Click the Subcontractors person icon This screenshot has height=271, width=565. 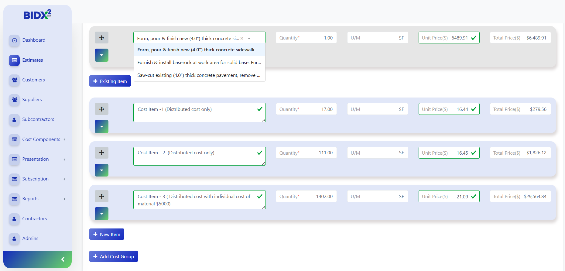[x=14, y=120]
